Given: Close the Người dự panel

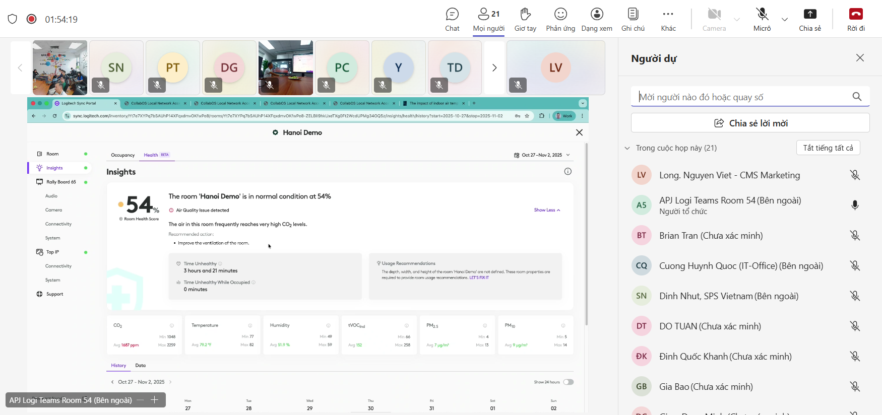Looking at the screenshot, I should tap(860, 58).
